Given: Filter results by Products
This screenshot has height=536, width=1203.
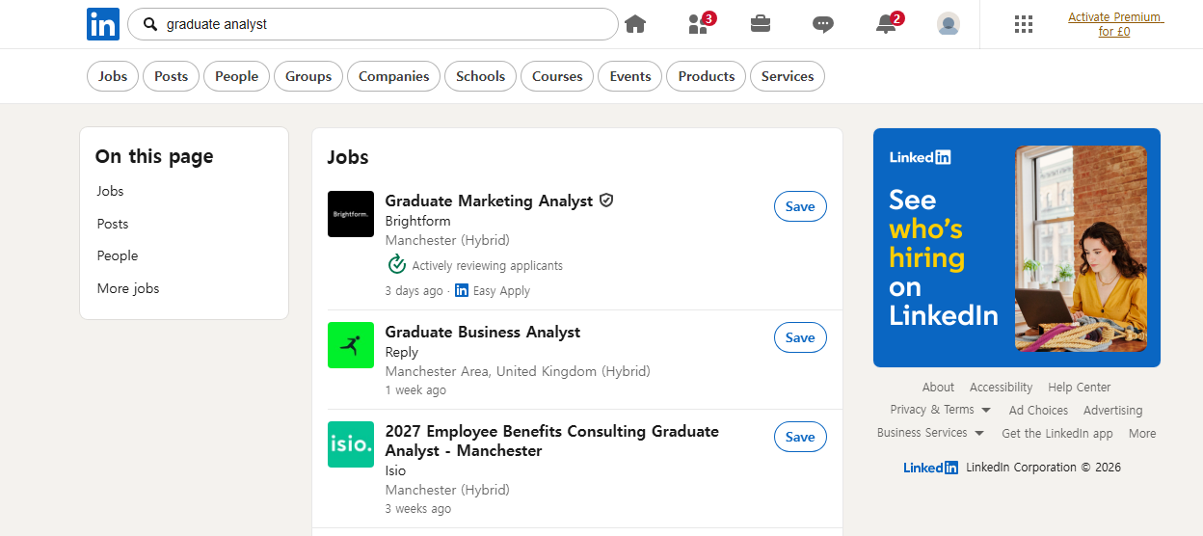Looking at the screenshot, I should 707,76.
